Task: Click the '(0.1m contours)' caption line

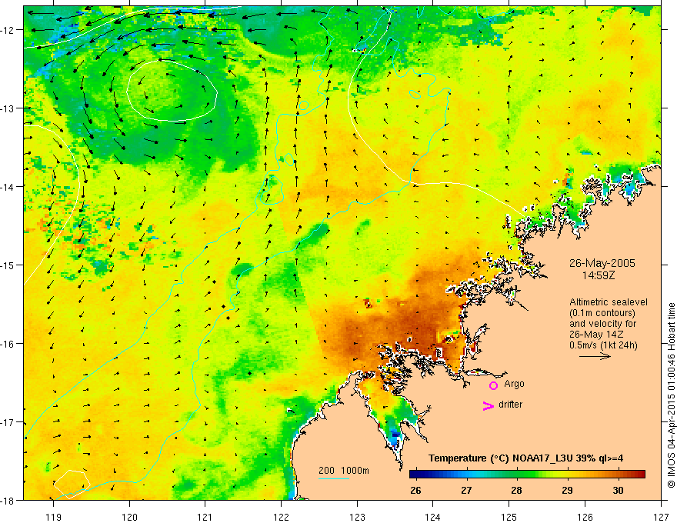Action: click(602, 313)
